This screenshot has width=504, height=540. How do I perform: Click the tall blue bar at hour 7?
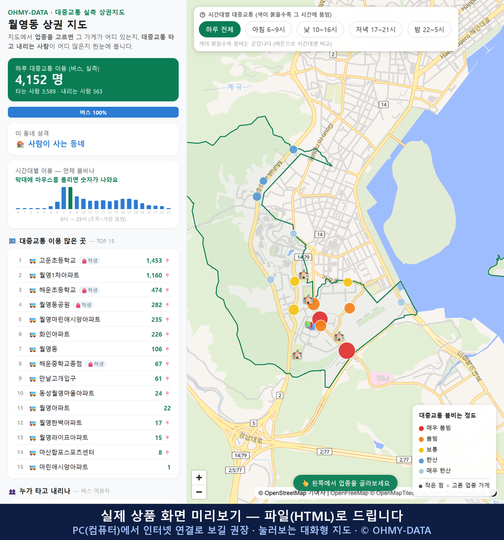[64, 198]
